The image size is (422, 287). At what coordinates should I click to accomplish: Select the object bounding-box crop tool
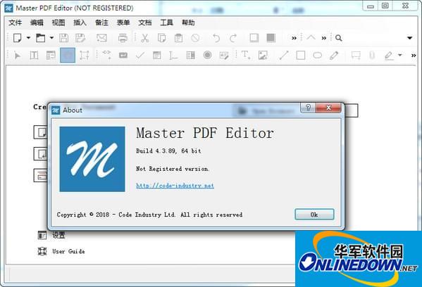(85, 56)
